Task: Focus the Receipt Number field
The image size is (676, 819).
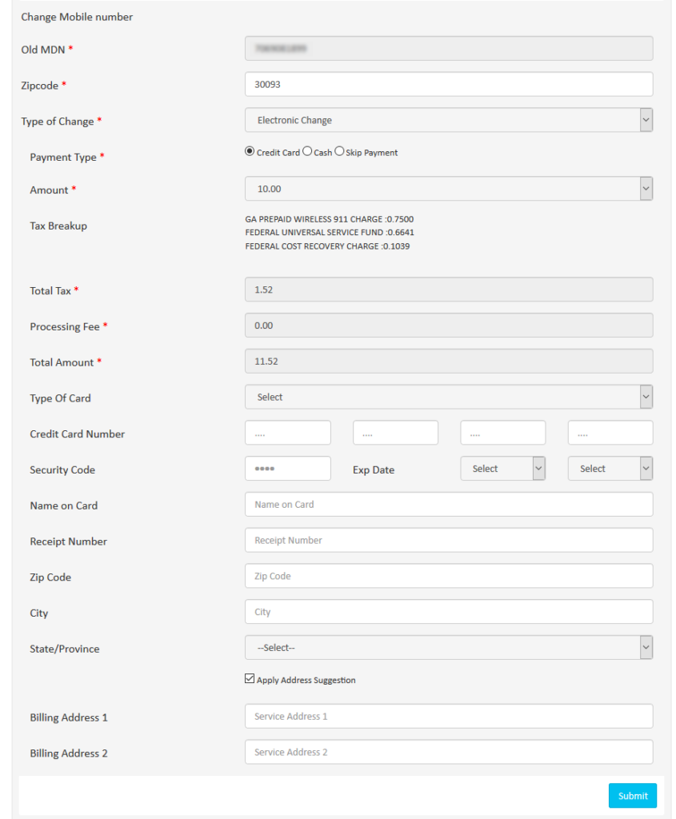Action: tap(448, 540)
